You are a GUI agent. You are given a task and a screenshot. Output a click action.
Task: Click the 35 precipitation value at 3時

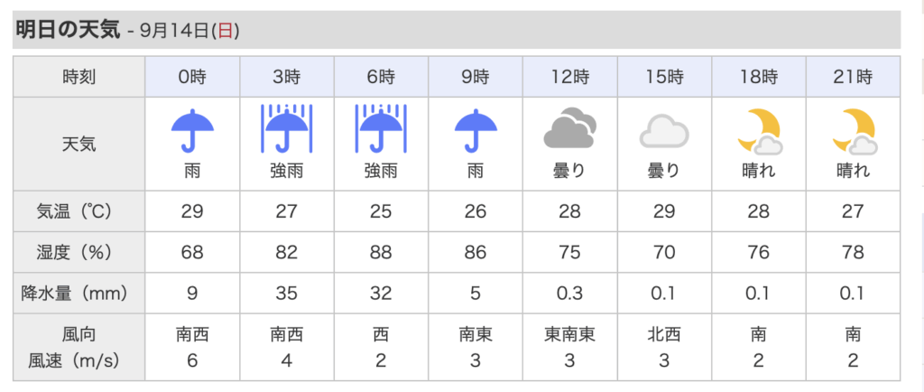pyautogui.click(x=287, y=293)
